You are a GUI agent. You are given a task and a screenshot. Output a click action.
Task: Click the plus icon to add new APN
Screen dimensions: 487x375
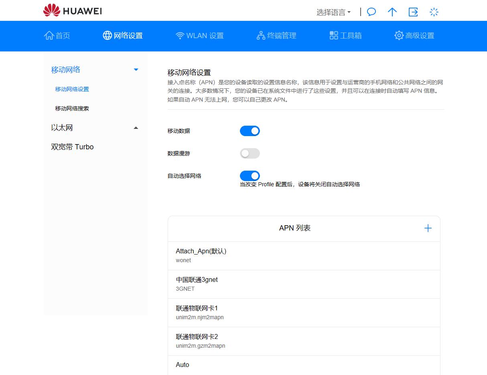click(428, 228)
